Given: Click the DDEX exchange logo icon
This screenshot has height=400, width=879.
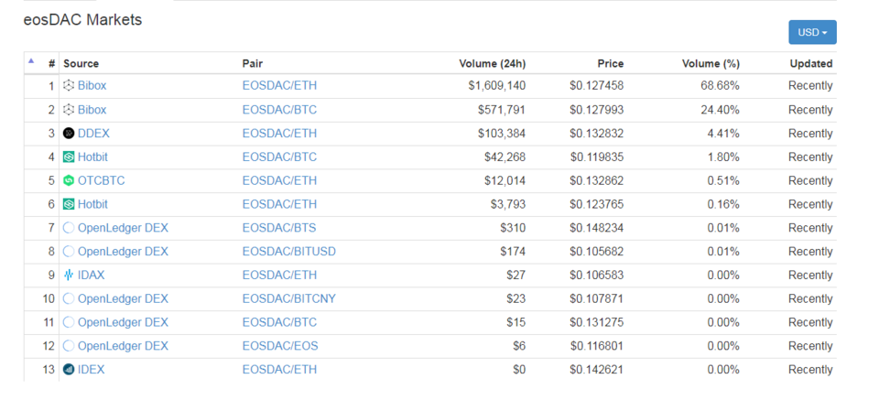Looking at the screenshot, I should click(69, 134).
